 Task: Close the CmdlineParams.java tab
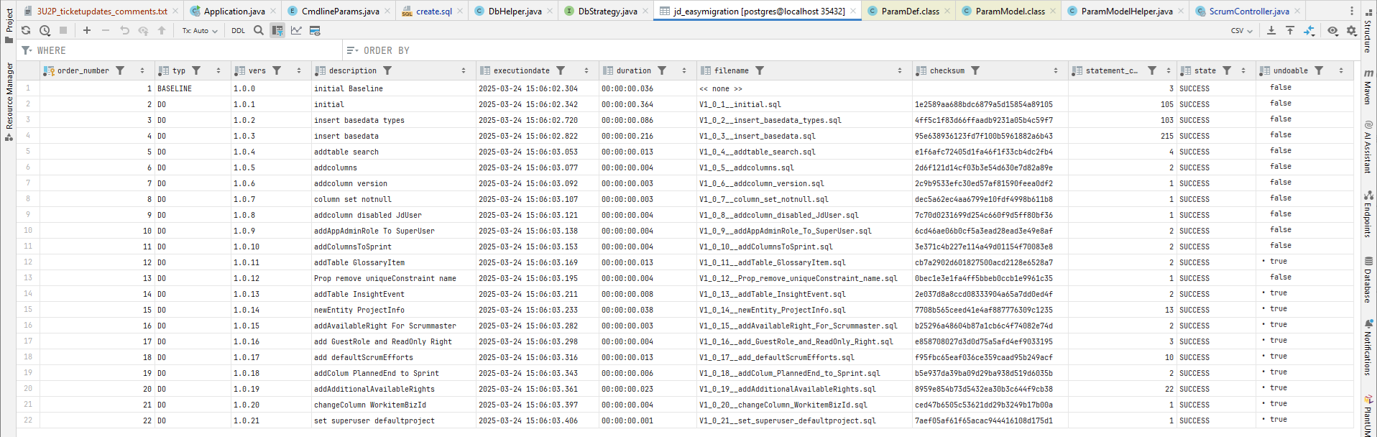click(x=387, y=11)
